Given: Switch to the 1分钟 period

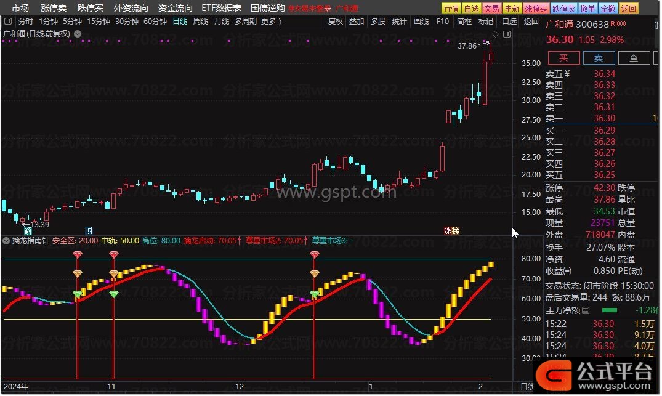Looking at the screenshot, I should (48, 21).
